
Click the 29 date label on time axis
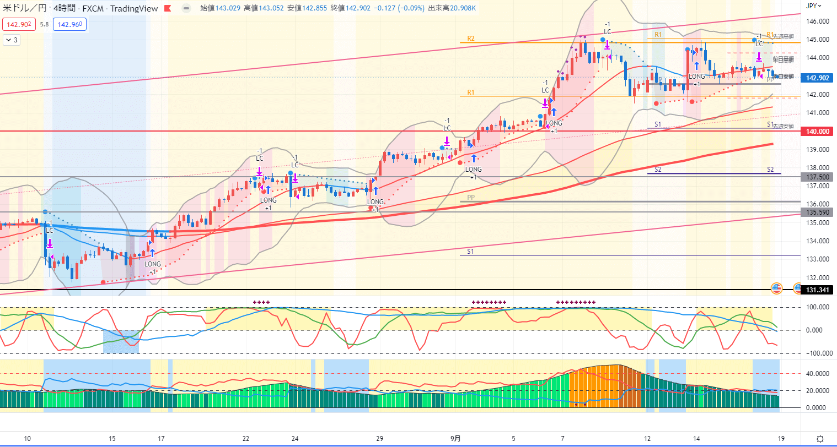tap(379, 439)
